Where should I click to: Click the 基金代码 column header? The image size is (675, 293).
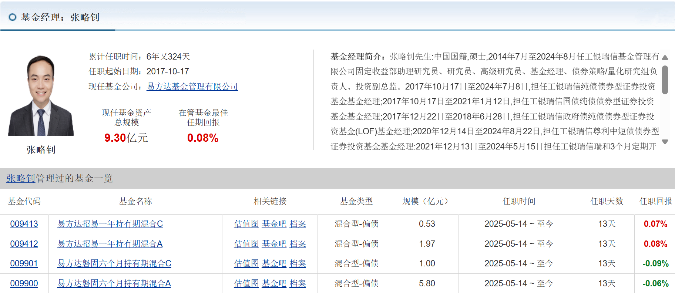[24, 201]
